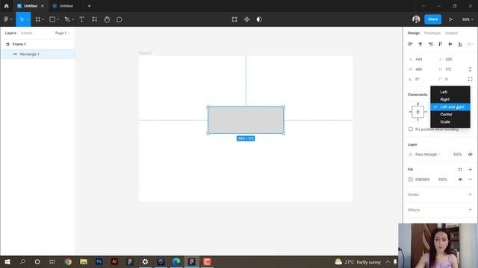Switch to the Prototype tab
The height and width of the screenshot is (268, 478).
pos(432,33)
